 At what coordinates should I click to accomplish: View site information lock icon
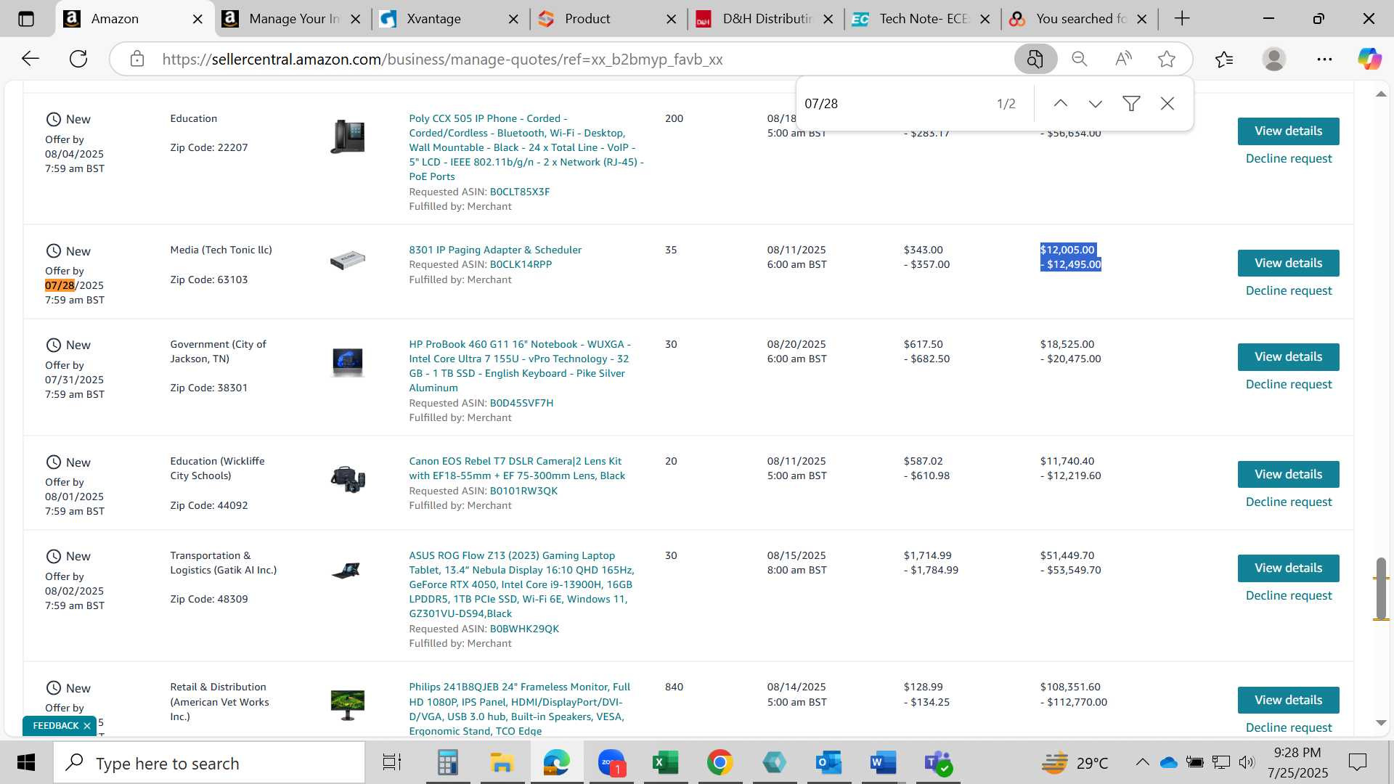click(137, 59)
